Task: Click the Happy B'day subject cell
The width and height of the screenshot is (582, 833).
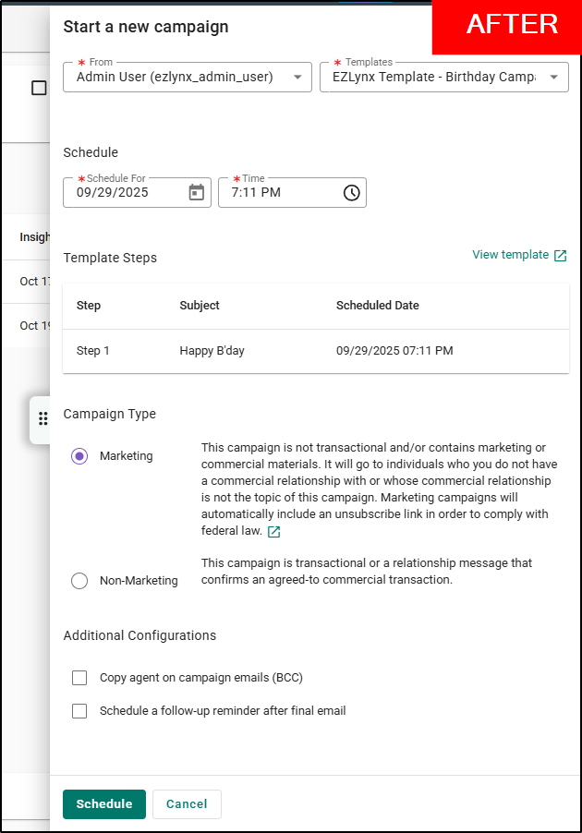Action: pos(212,351)
